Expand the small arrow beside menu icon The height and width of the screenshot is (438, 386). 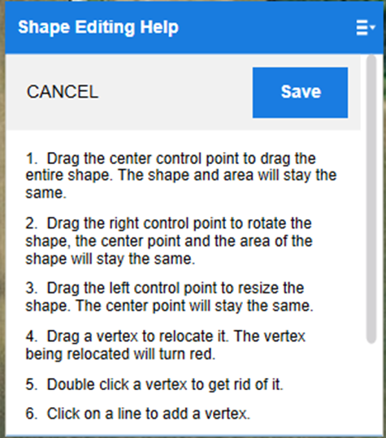tap(372, 27)
